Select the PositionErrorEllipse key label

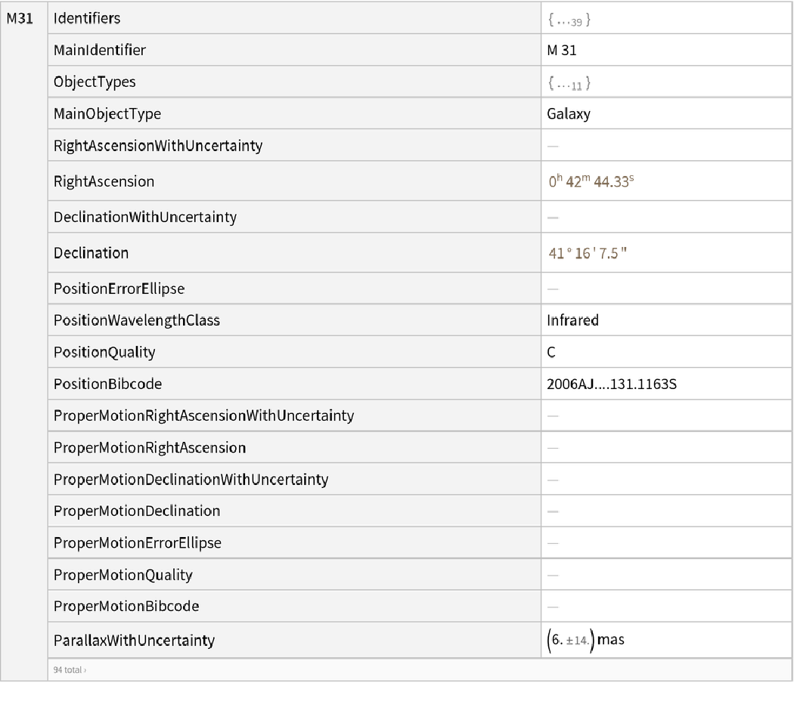tap(119, 289)
